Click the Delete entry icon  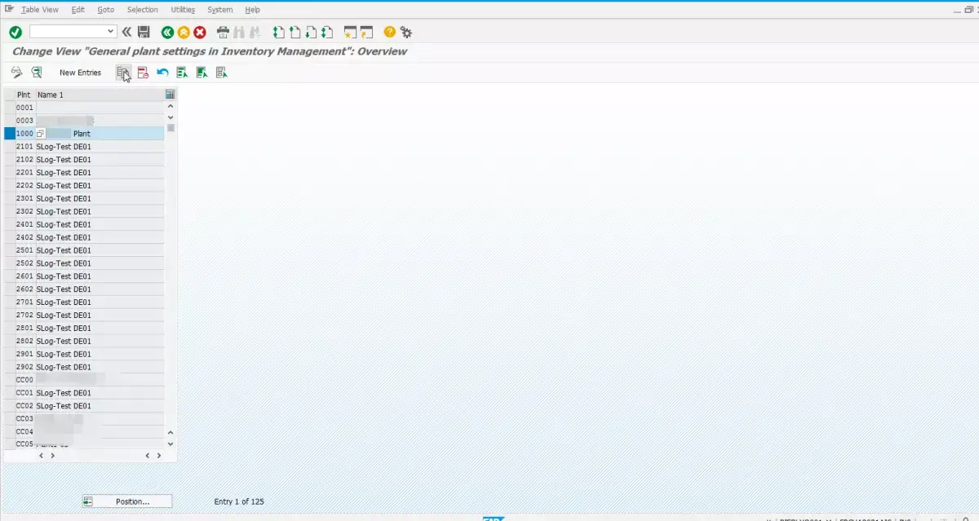(x=143, y=73)
